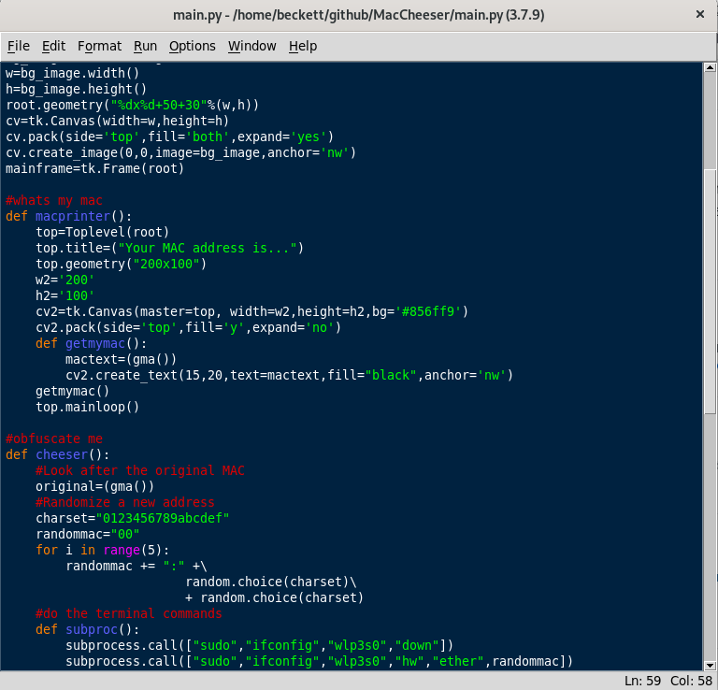The image size is (718, 690).
Task: Click the cv.pack line with 'both'
Action: [x=169, y=137]
